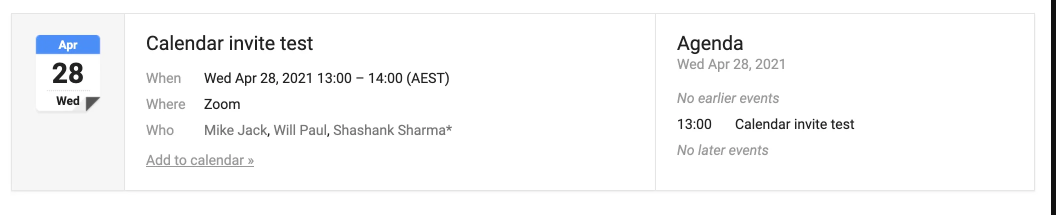Click the When field label

click(x=163, y=78)
